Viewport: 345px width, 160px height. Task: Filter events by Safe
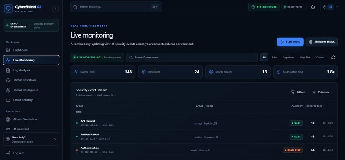274,58
